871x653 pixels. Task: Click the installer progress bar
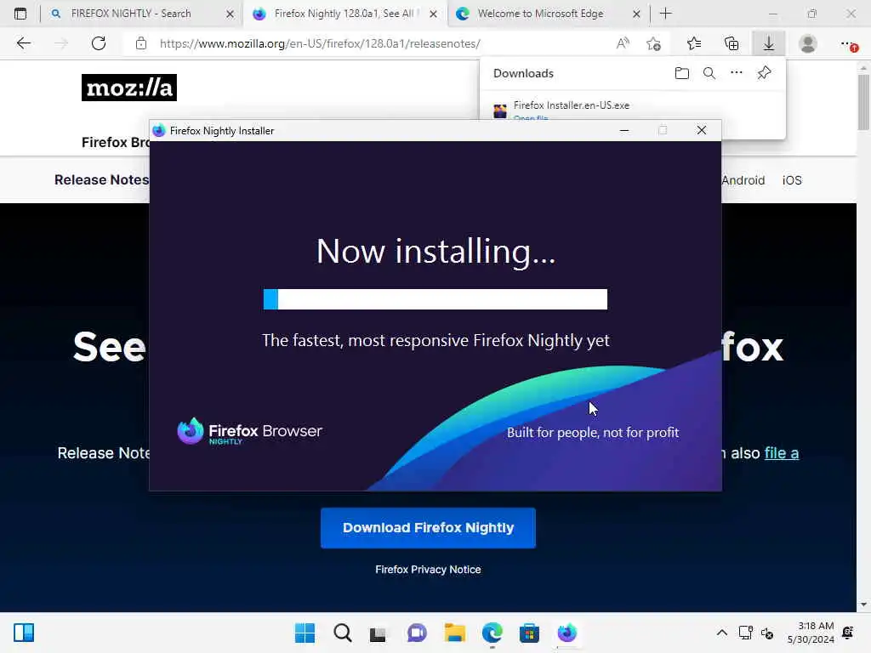(435, 299)
